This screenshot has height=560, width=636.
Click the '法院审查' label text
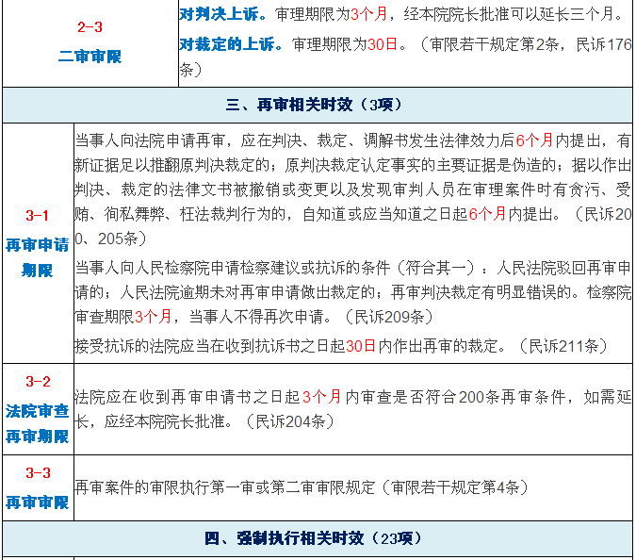point(38,411)
